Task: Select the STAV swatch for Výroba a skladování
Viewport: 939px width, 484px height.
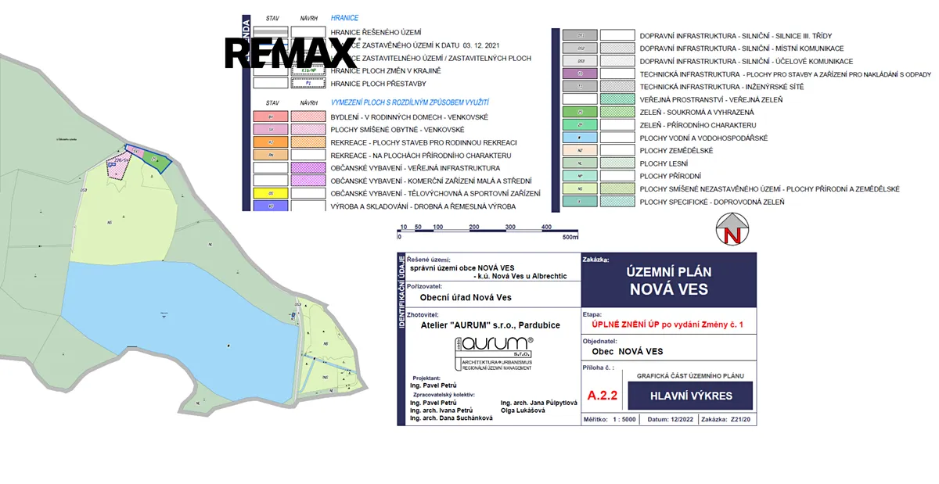Action: pyautogui.click(x=271, y=206)
